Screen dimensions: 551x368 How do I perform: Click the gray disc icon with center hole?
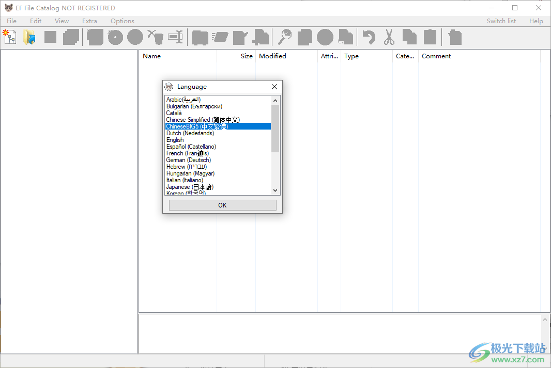click(115, 37)
